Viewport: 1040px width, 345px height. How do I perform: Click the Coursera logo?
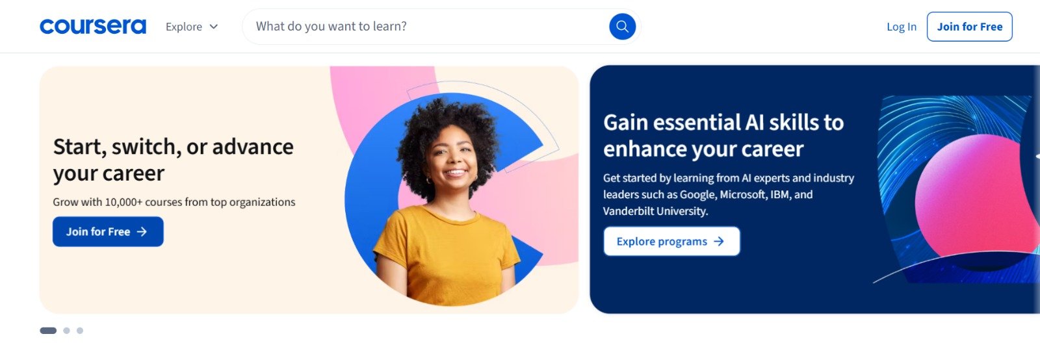pos(93,27)
